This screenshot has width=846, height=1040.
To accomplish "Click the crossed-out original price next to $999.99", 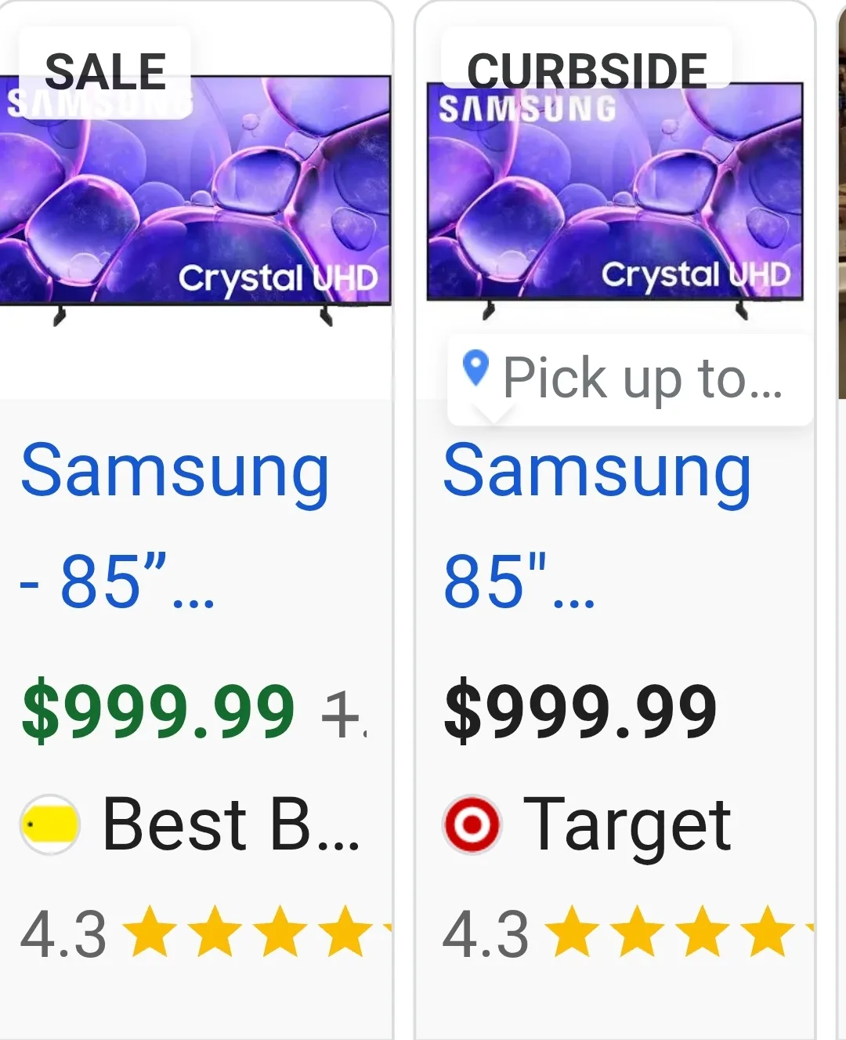I will point(349,712).
